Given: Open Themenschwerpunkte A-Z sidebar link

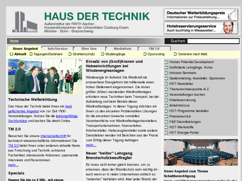Looking at the screenshot, I should click(x=189, y=89).
